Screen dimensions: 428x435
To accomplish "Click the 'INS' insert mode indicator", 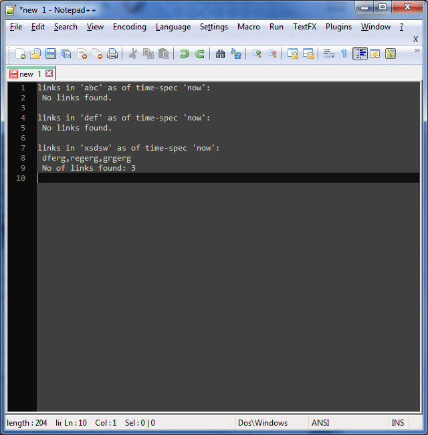I will coord(397,423).
